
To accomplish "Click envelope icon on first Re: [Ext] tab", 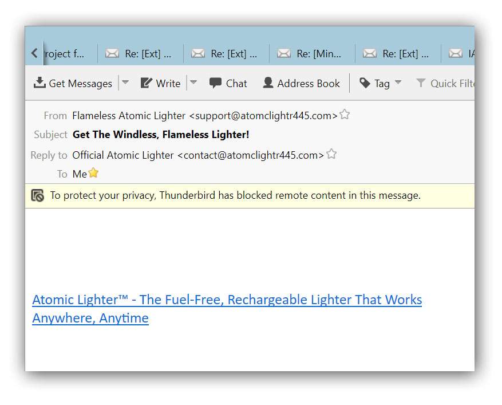I will tap(112, 53).
